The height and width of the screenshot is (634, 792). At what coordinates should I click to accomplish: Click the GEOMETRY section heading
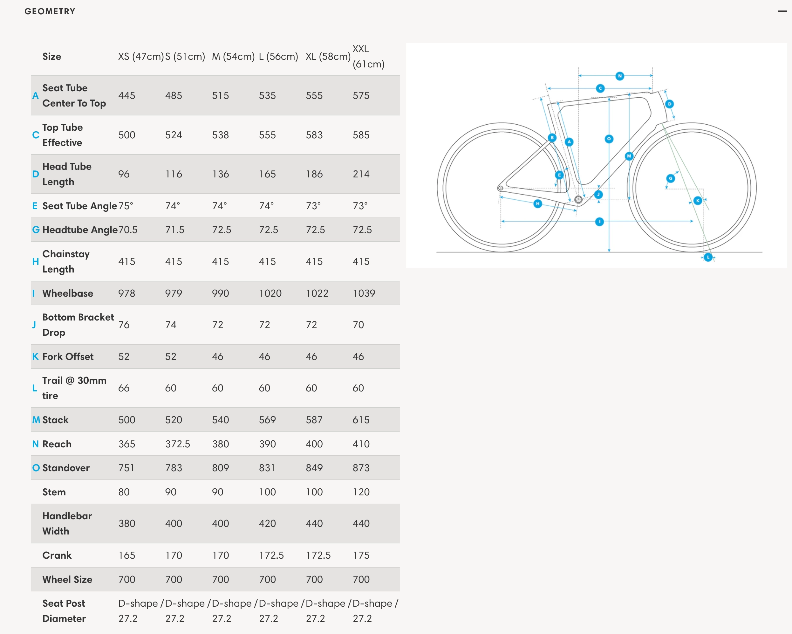pyautogui.click(x=50, y=11)
